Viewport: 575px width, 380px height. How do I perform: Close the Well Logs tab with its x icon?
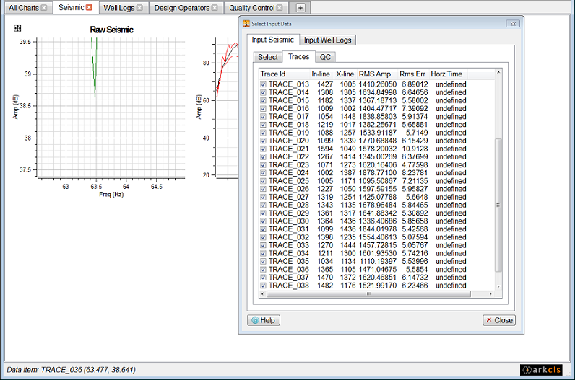point(139,8)
